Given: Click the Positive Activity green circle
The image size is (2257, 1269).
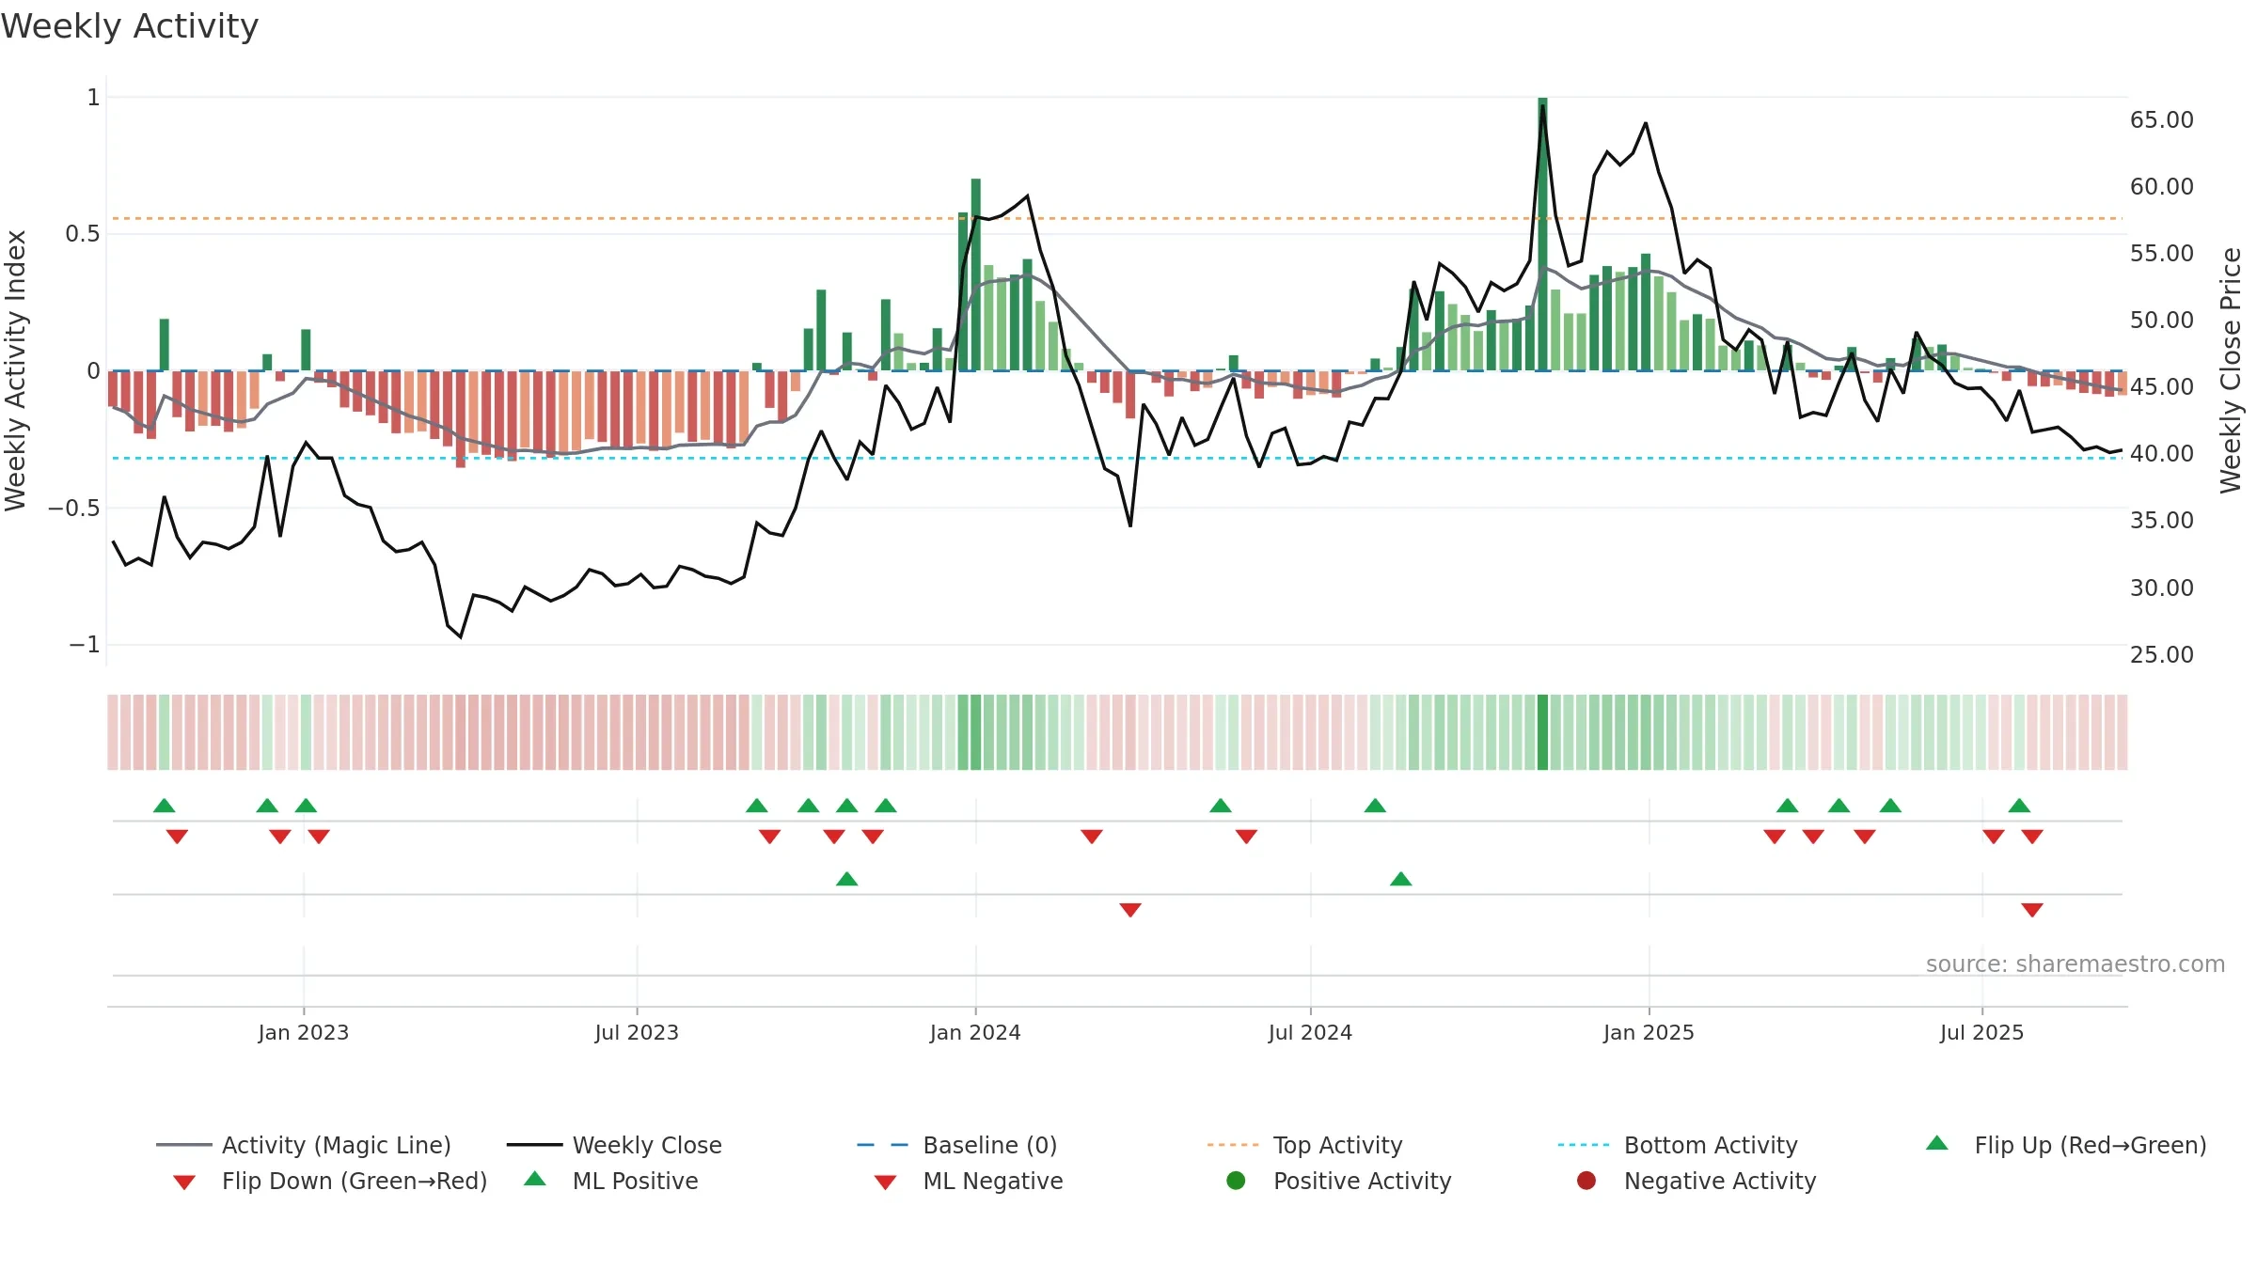Looking at the screenshot, I should tap(1236, 1181).
